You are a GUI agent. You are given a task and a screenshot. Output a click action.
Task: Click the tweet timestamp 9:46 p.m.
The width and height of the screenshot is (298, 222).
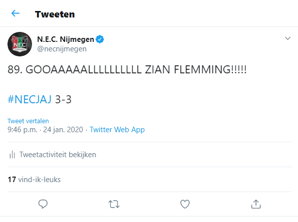[22, 130]
